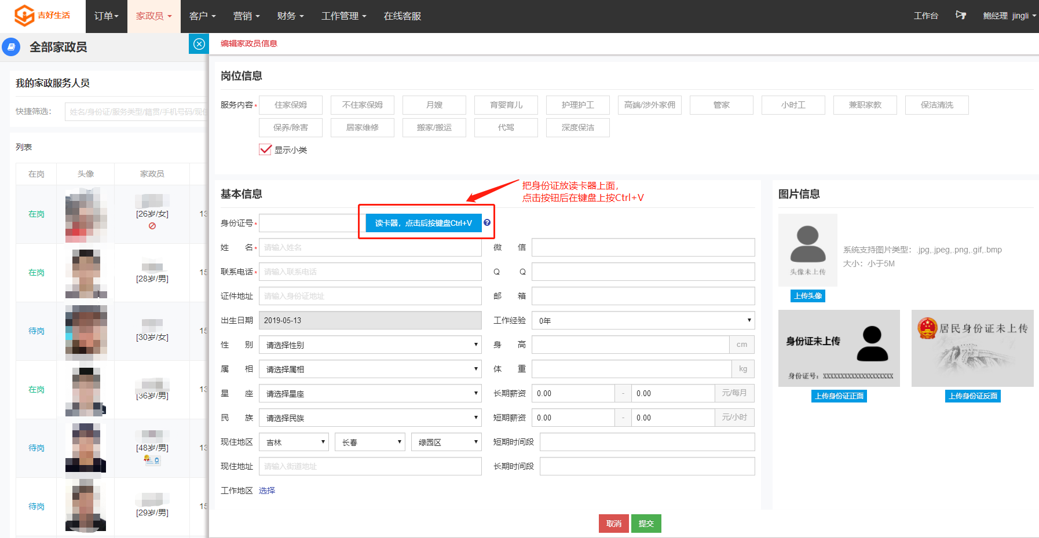Click the avatar placeholder 头像未上传
The height and width of the screenshot is (538, 1039).
click(808, 250)
